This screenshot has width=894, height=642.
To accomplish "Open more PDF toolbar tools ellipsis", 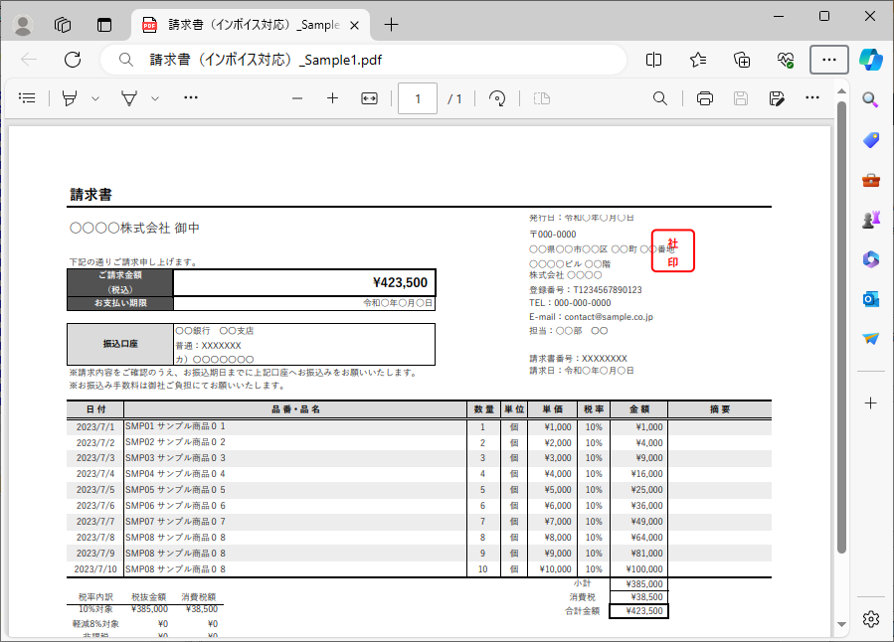I will pyautogui.click(x=191, y=98).
